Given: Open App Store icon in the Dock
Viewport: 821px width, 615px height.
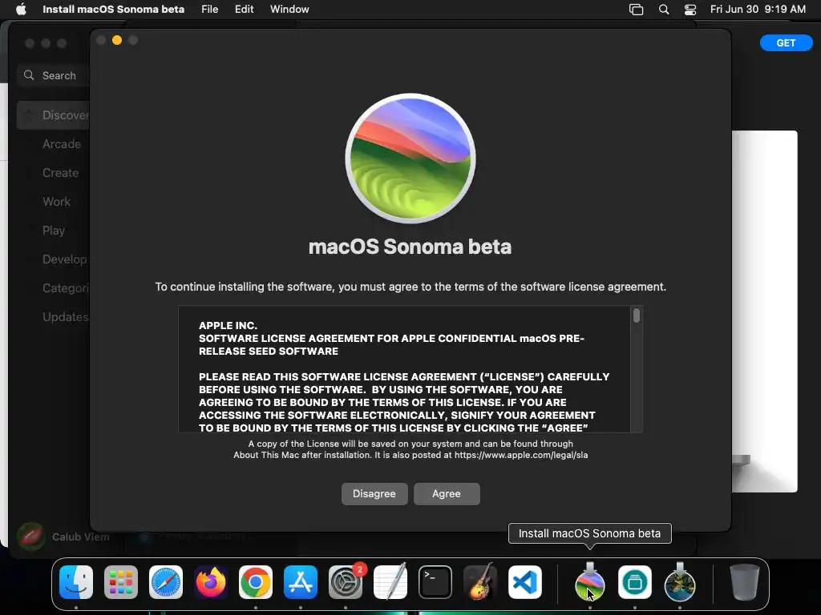Looking at the screenshot, I should point(301,582).
